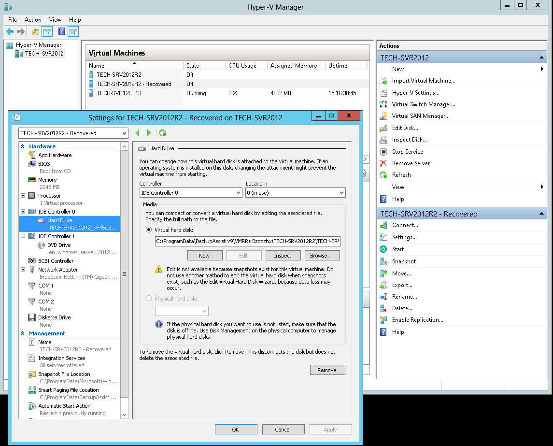
Task: Collapse the IDE Controller 0 node
Action: click(23, 211)
